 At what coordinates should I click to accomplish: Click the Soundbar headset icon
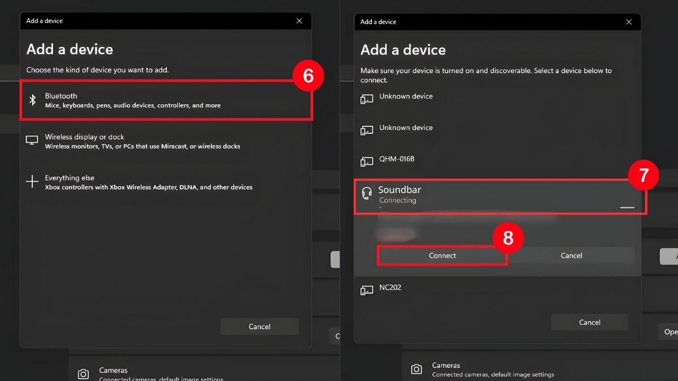point(367,194)
